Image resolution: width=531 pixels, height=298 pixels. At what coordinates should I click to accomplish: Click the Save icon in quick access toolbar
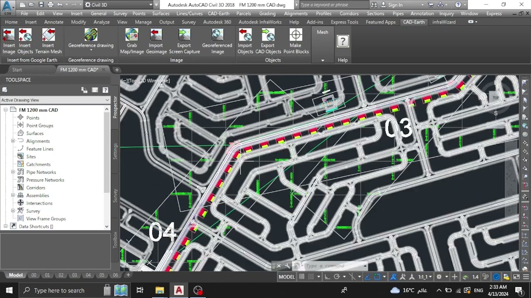pyautogui.click(x=41, y=5)
